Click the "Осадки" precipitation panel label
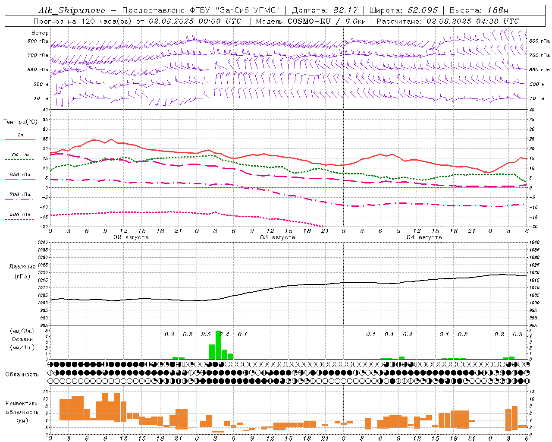The image size is (552, 442). click(x=22, y=339)
